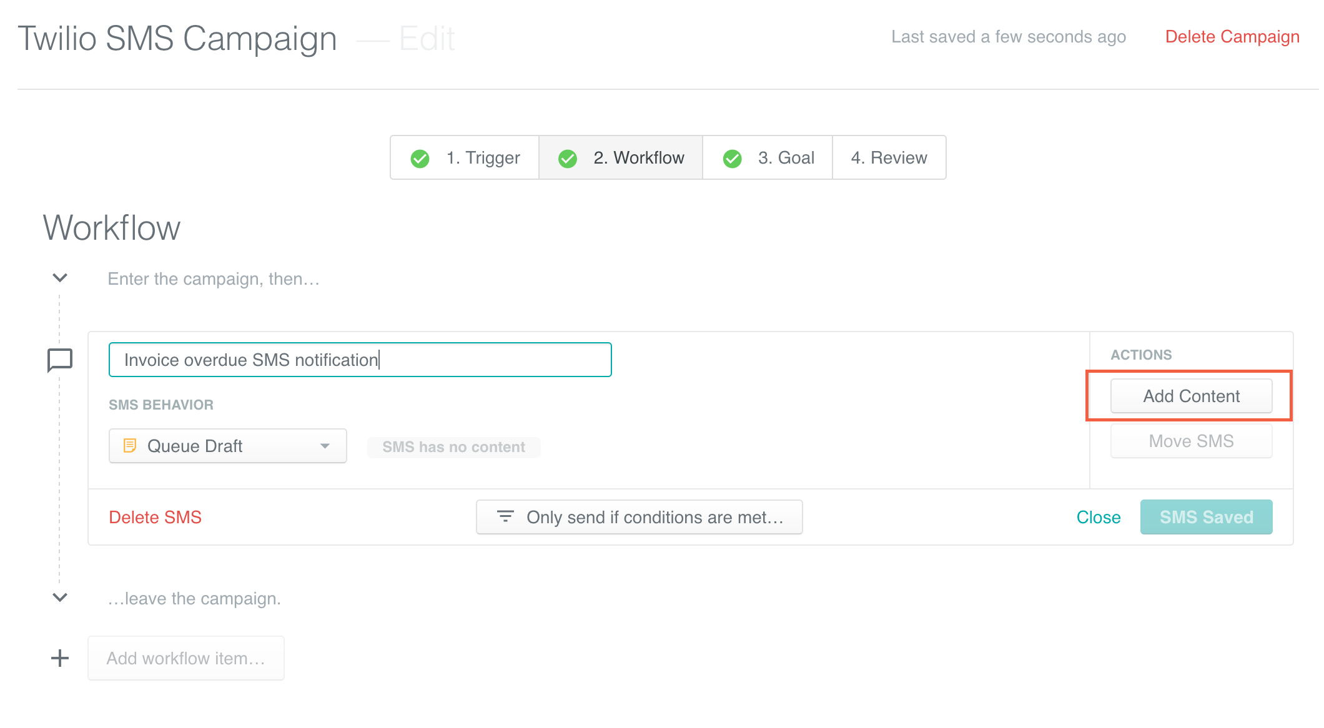Viewport: 1324px width, 728px height.
Task: Click the green checkmark on Trigger step
Action: (x=420, y=159)
